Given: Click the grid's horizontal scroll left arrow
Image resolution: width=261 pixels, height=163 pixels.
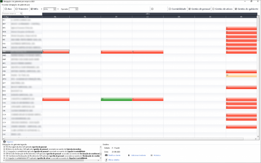Looking at the screenshot, I should [x=3, y=139].
